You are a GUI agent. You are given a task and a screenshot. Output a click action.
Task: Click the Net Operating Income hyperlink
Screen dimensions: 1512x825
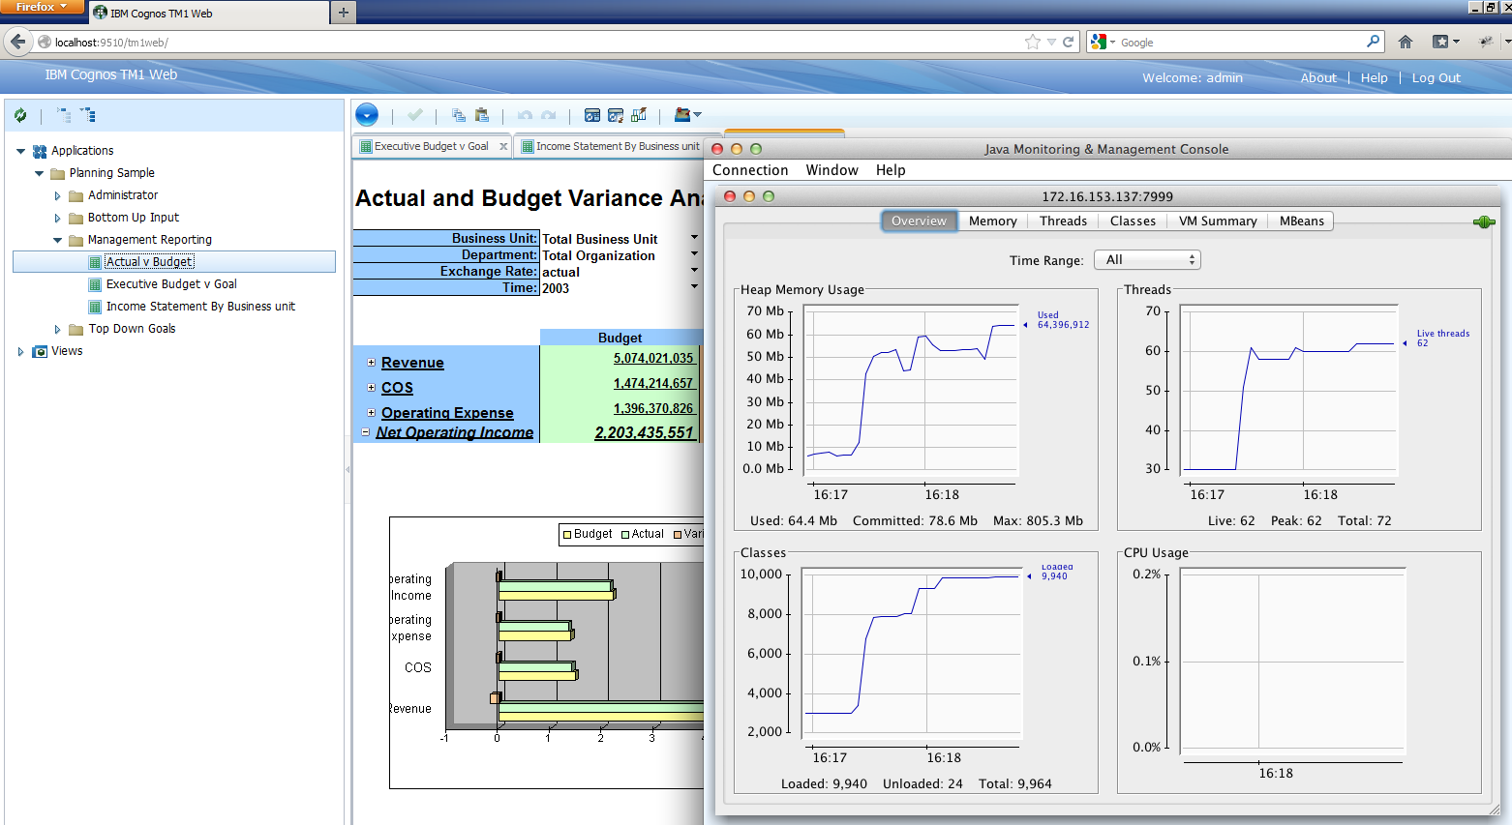[x=454, y=432]
